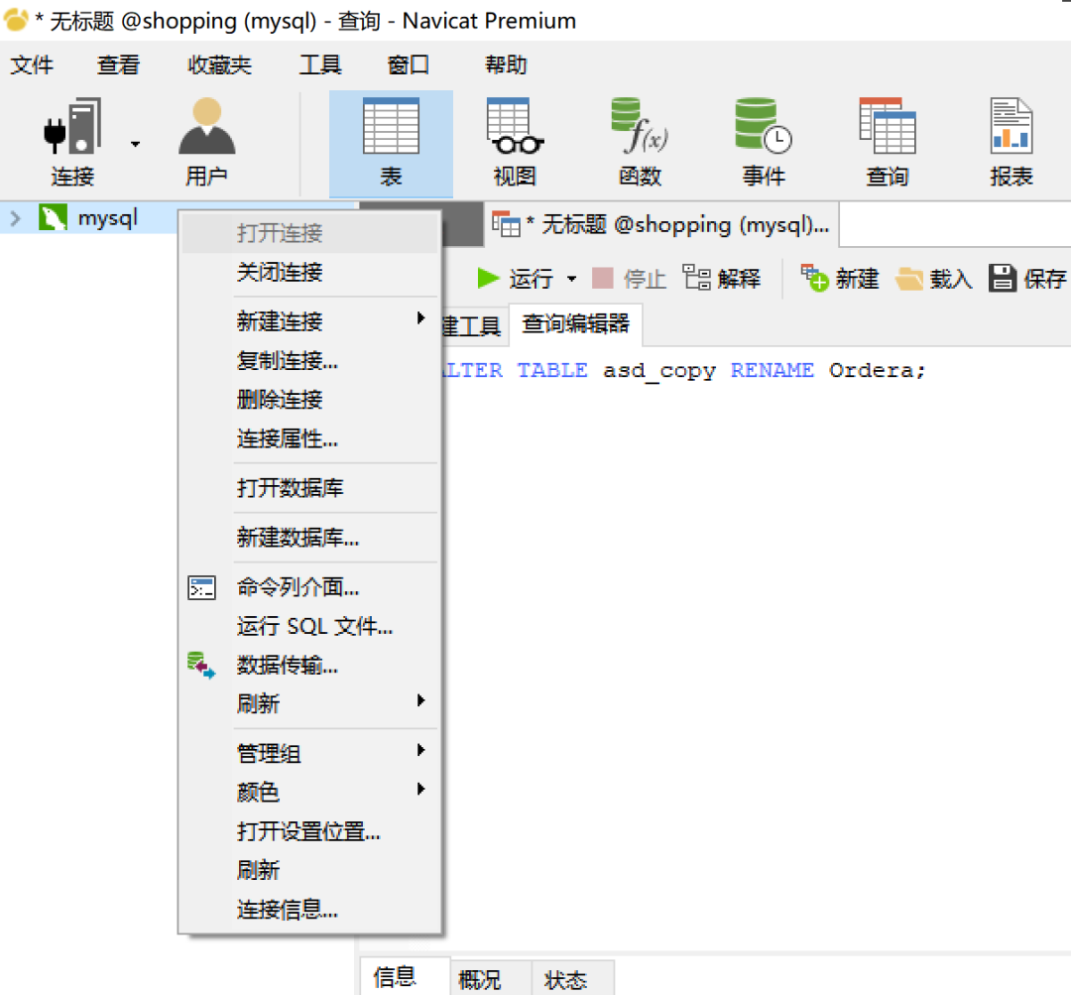
Task: Open the Tools (工具) menu in menu bar
Action: 320,65
